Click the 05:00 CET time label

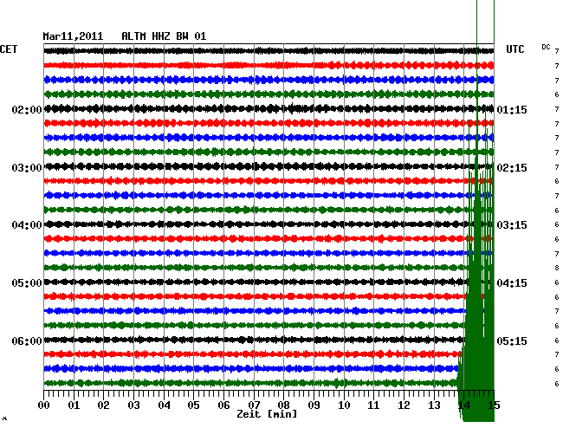tap(27, 283)
